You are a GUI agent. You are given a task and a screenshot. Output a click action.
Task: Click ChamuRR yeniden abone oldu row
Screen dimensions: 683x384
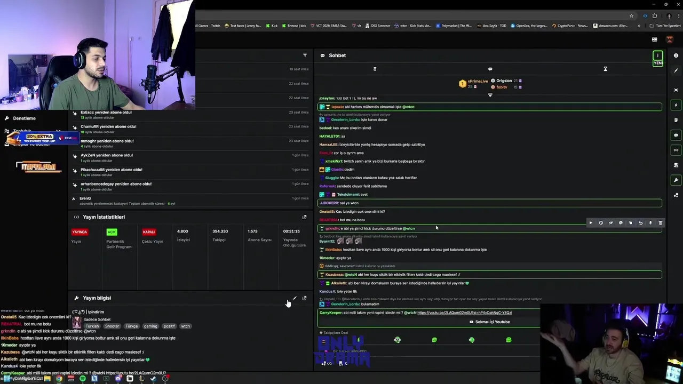click(x=190, y=129)
